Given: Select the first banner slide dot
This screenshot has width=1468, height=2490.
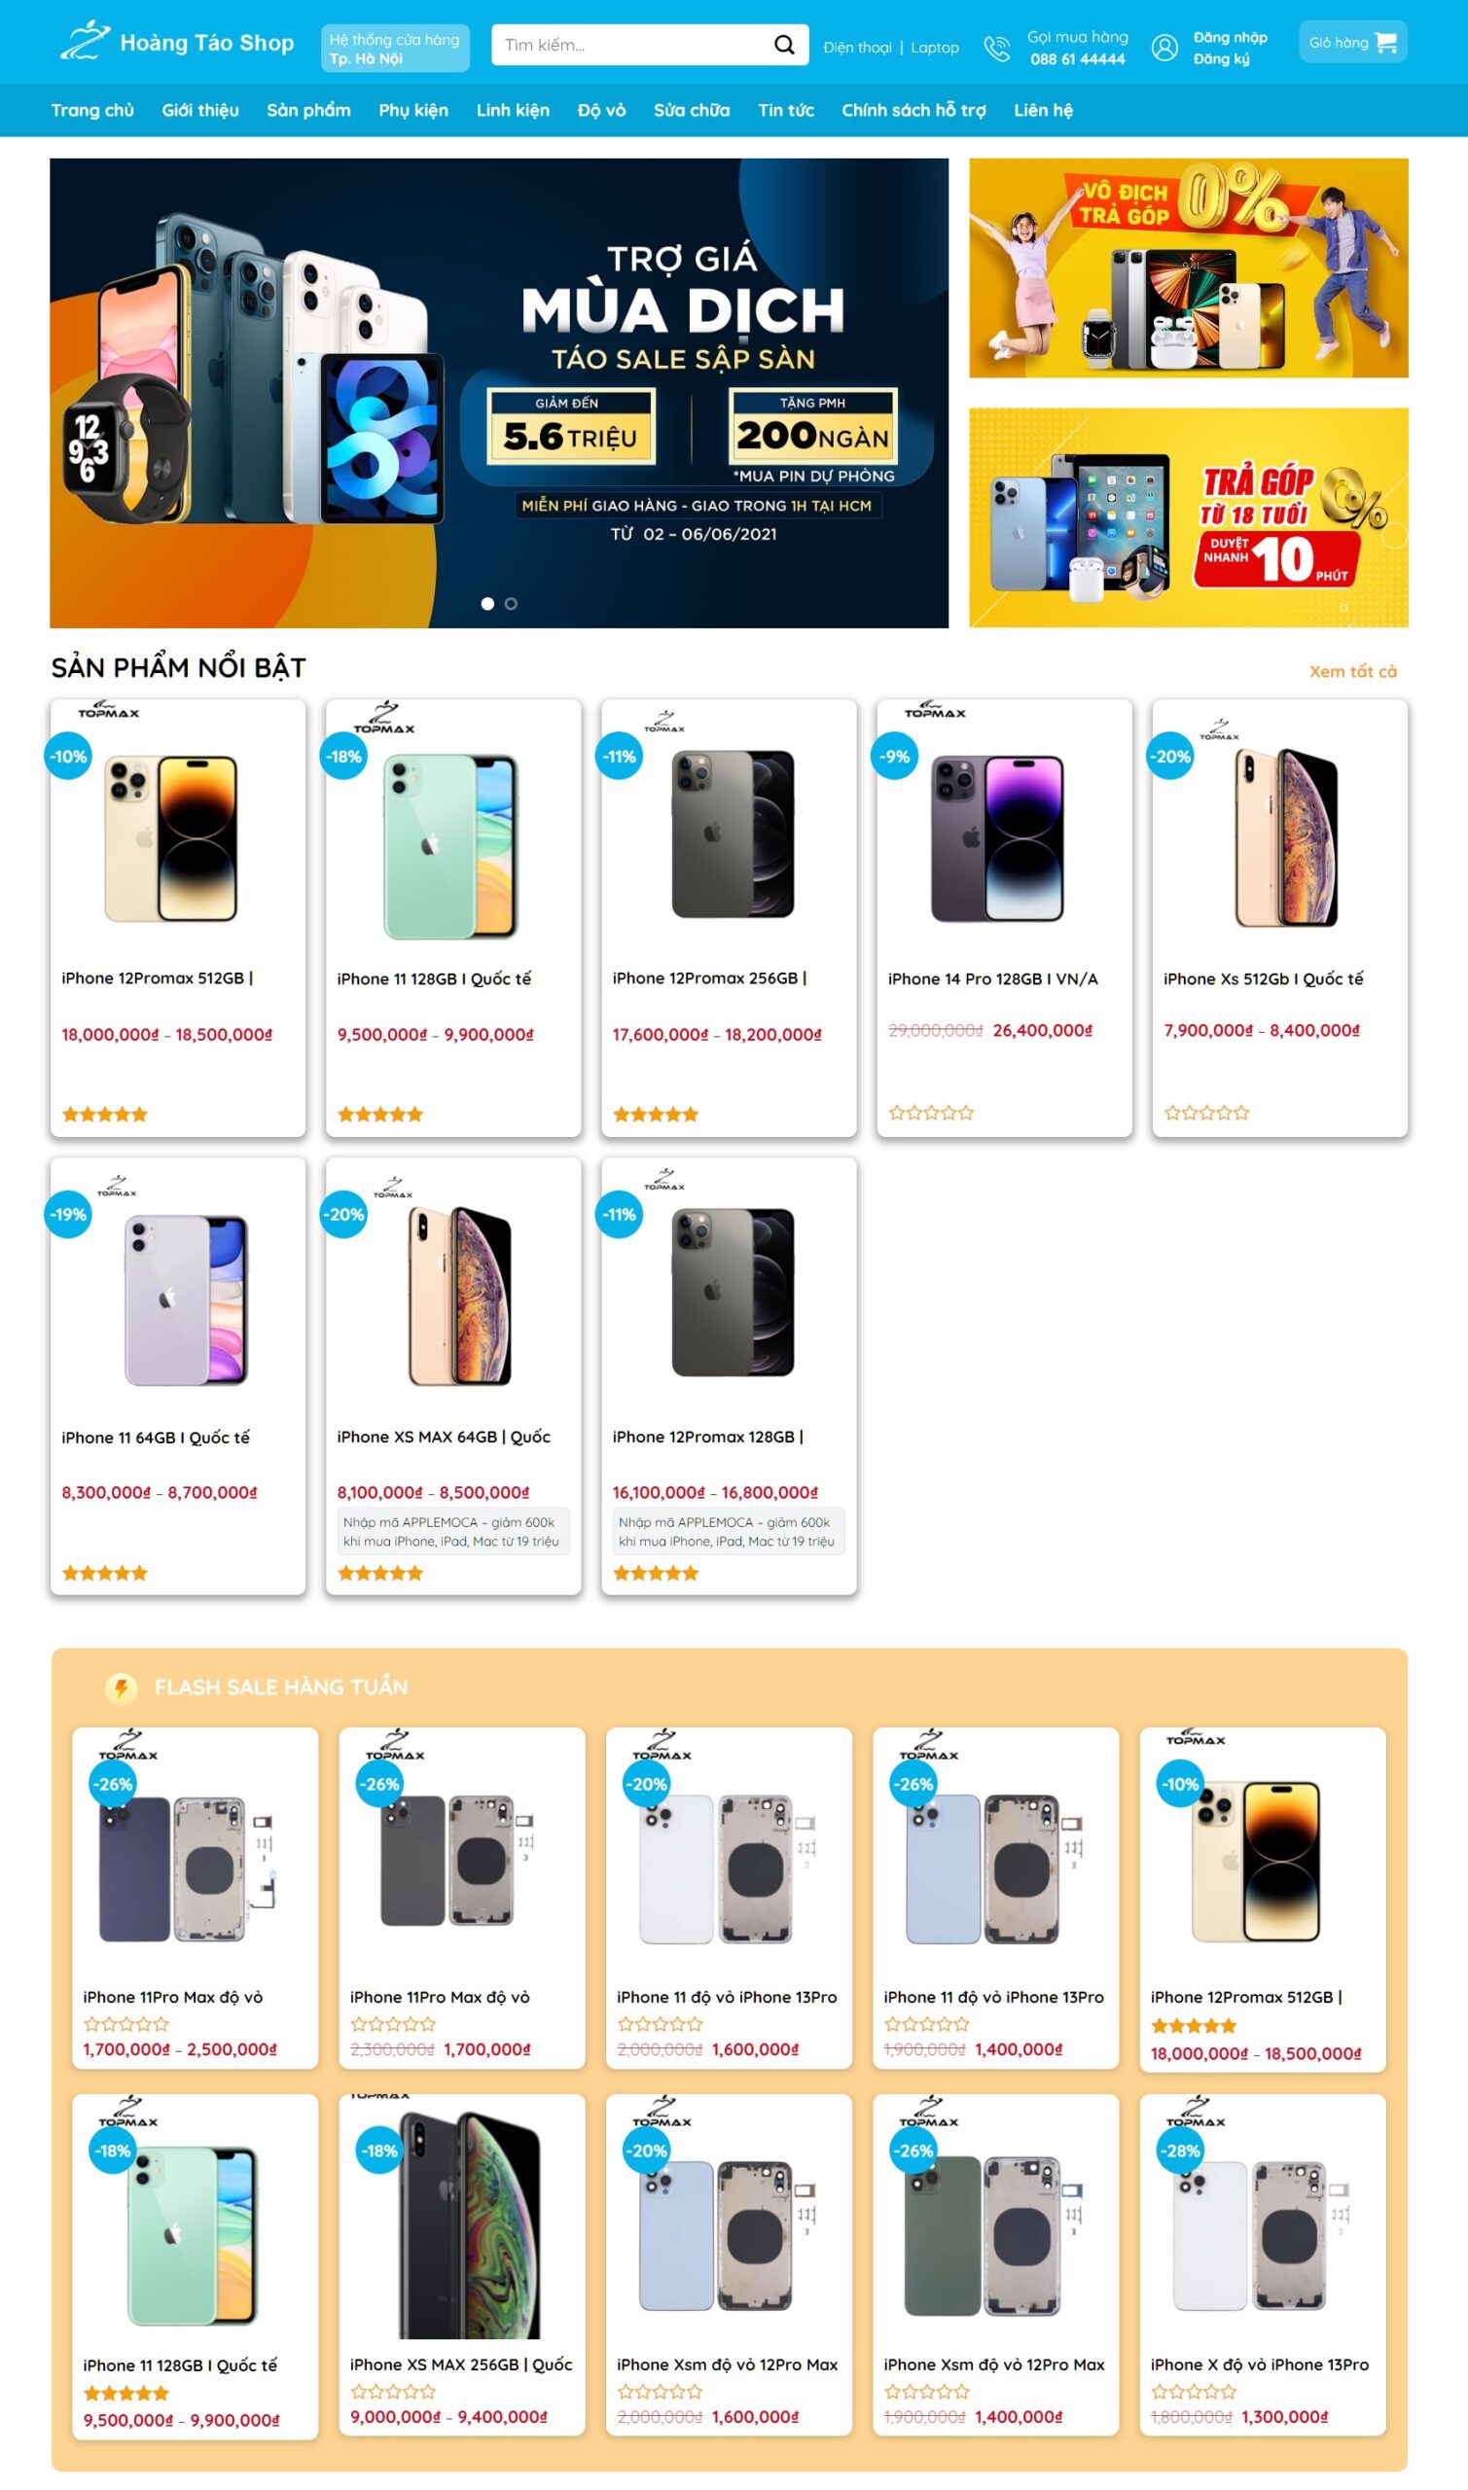Looking at the screenshot, I should pyautogui.click(x=487, y=603).
